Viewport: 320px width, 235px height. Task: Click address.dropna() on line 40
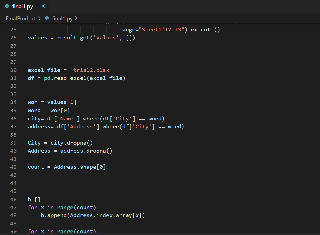click(x=87, y=151)
